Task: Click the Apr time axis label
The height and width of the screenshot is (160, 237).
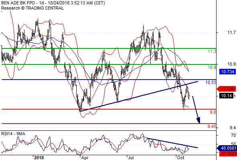Action: click(85, 158)
